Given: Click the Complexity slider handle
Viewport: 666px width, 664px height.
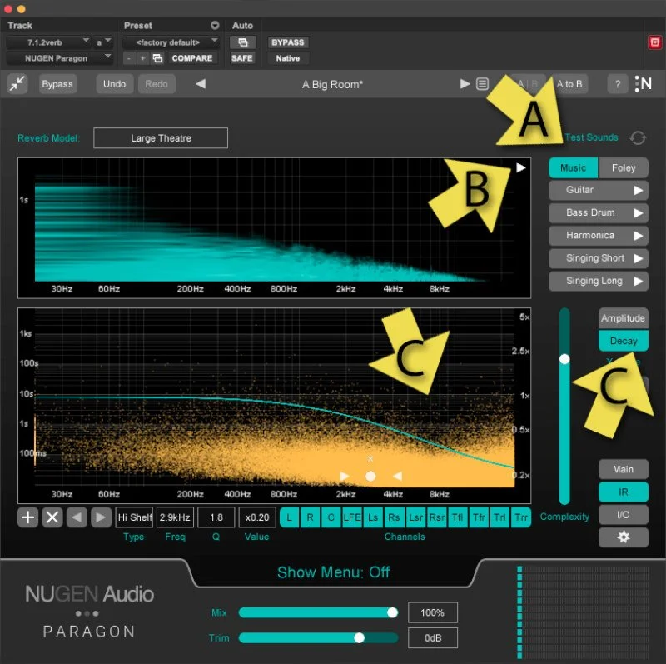Looking at the screenshot, I should pyautogui.click(x=564, y=359).
